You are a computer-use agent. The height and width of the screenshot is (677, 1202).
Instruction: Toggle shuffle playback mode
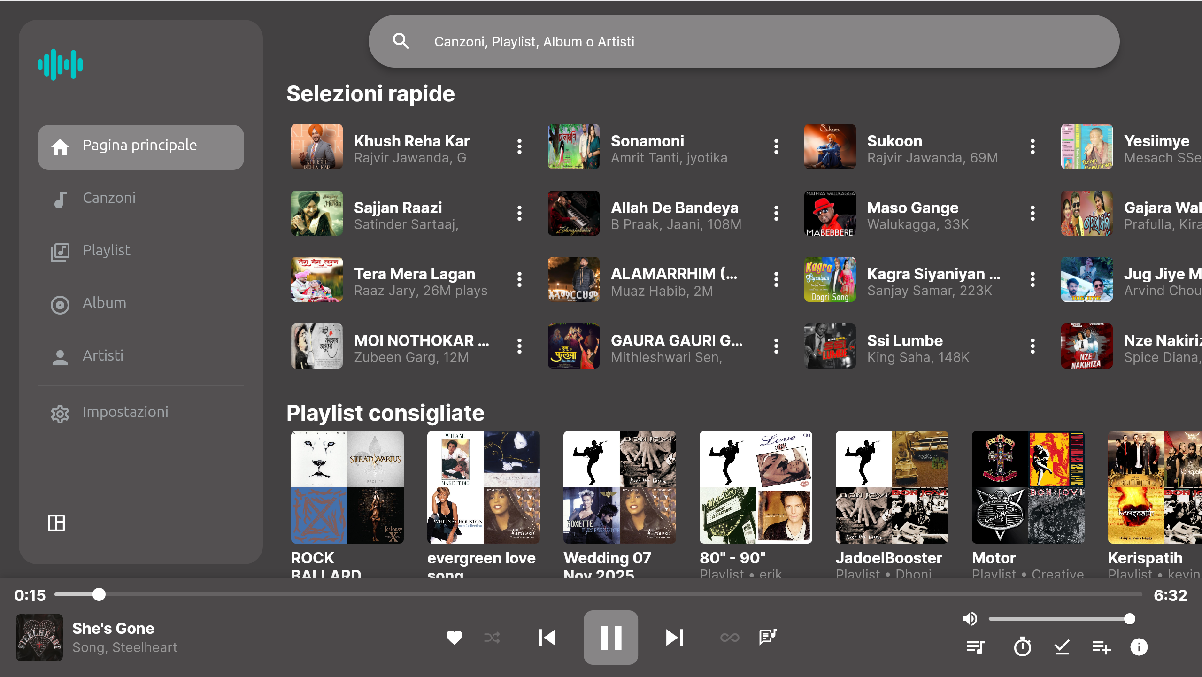492,637
